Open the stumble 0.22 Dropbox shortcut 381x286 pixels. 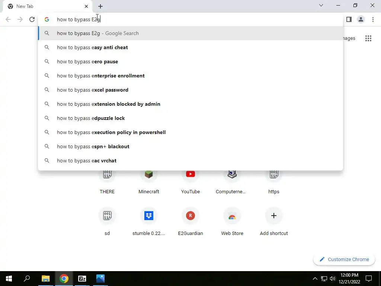click(x=149, y=221)
